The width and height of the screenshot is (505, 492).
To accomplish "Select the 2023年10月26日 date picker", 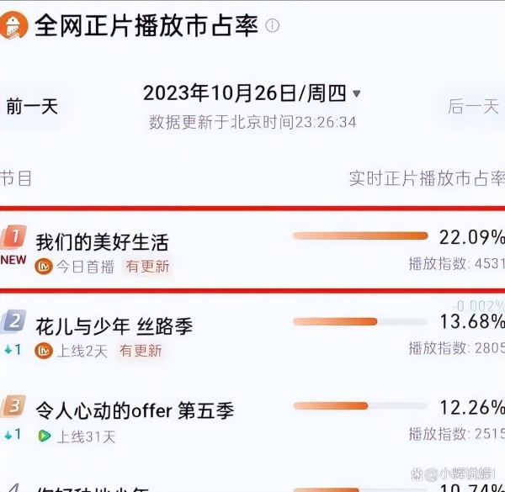I will tap(245, 93).
